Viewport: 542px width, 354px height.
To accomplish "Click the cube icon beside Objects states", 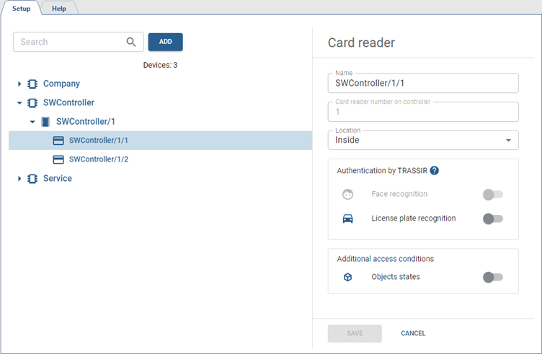I will click(348, 277).
